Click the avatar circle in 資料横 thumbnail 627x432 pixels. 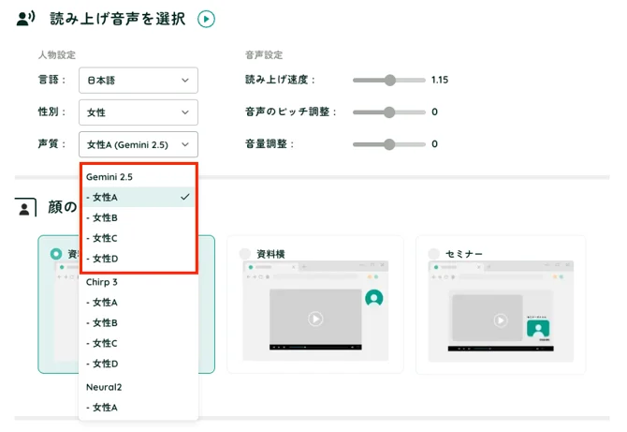(x=374, y=298)
